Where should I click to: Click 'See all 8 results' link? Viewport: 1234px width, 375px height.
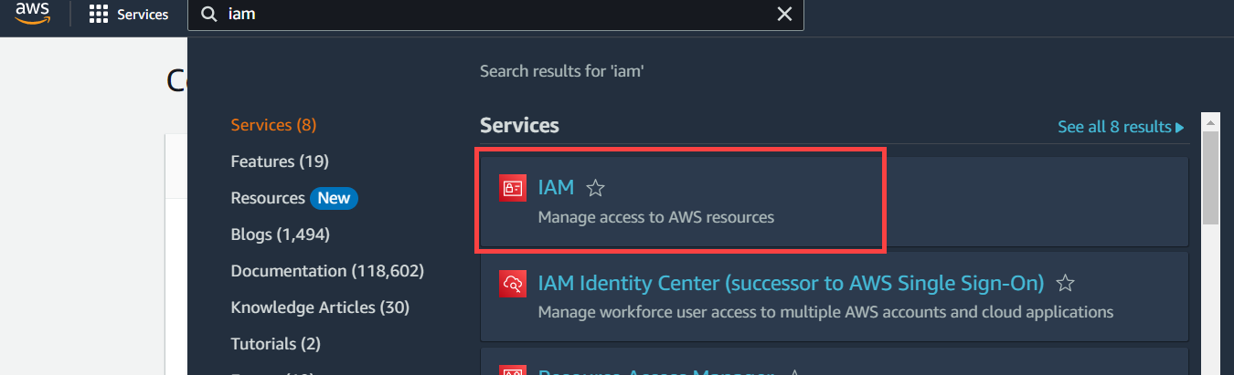[1121, 127]
